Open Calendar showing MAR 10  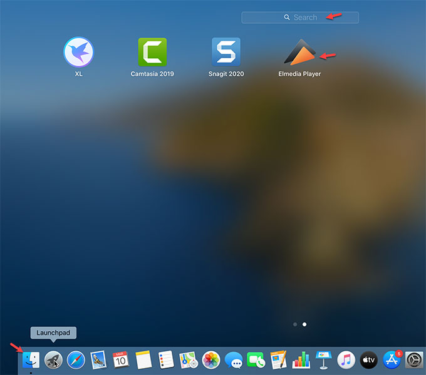121,360
